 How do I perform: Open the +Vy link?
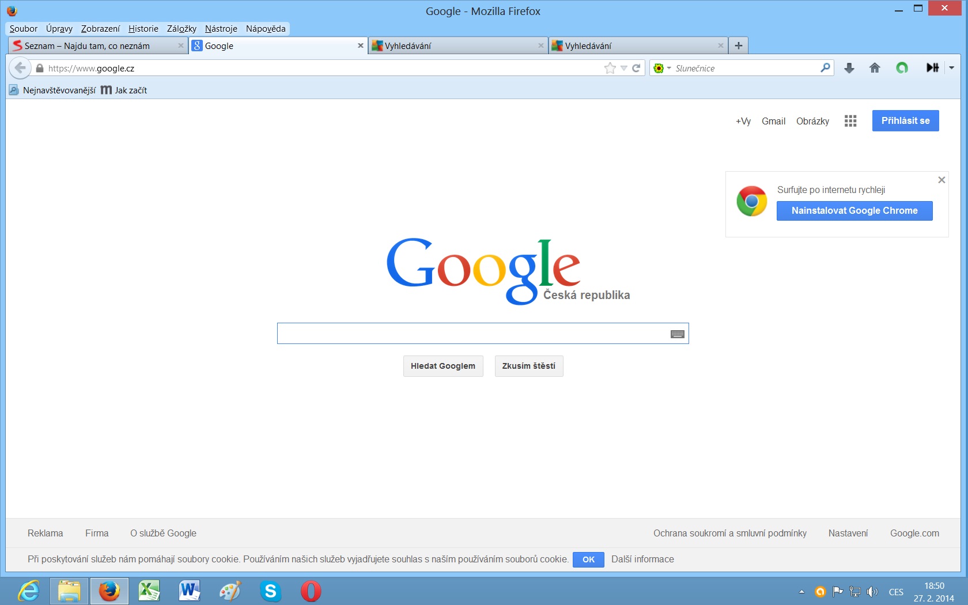(743, 121)
